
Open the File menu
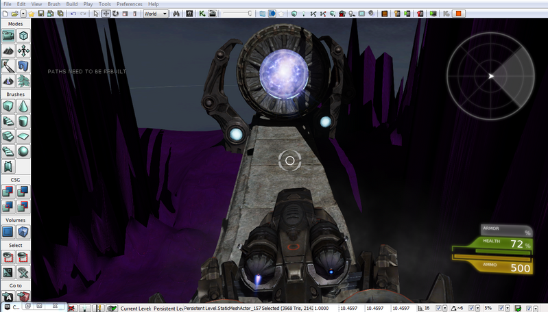[8, 4]
